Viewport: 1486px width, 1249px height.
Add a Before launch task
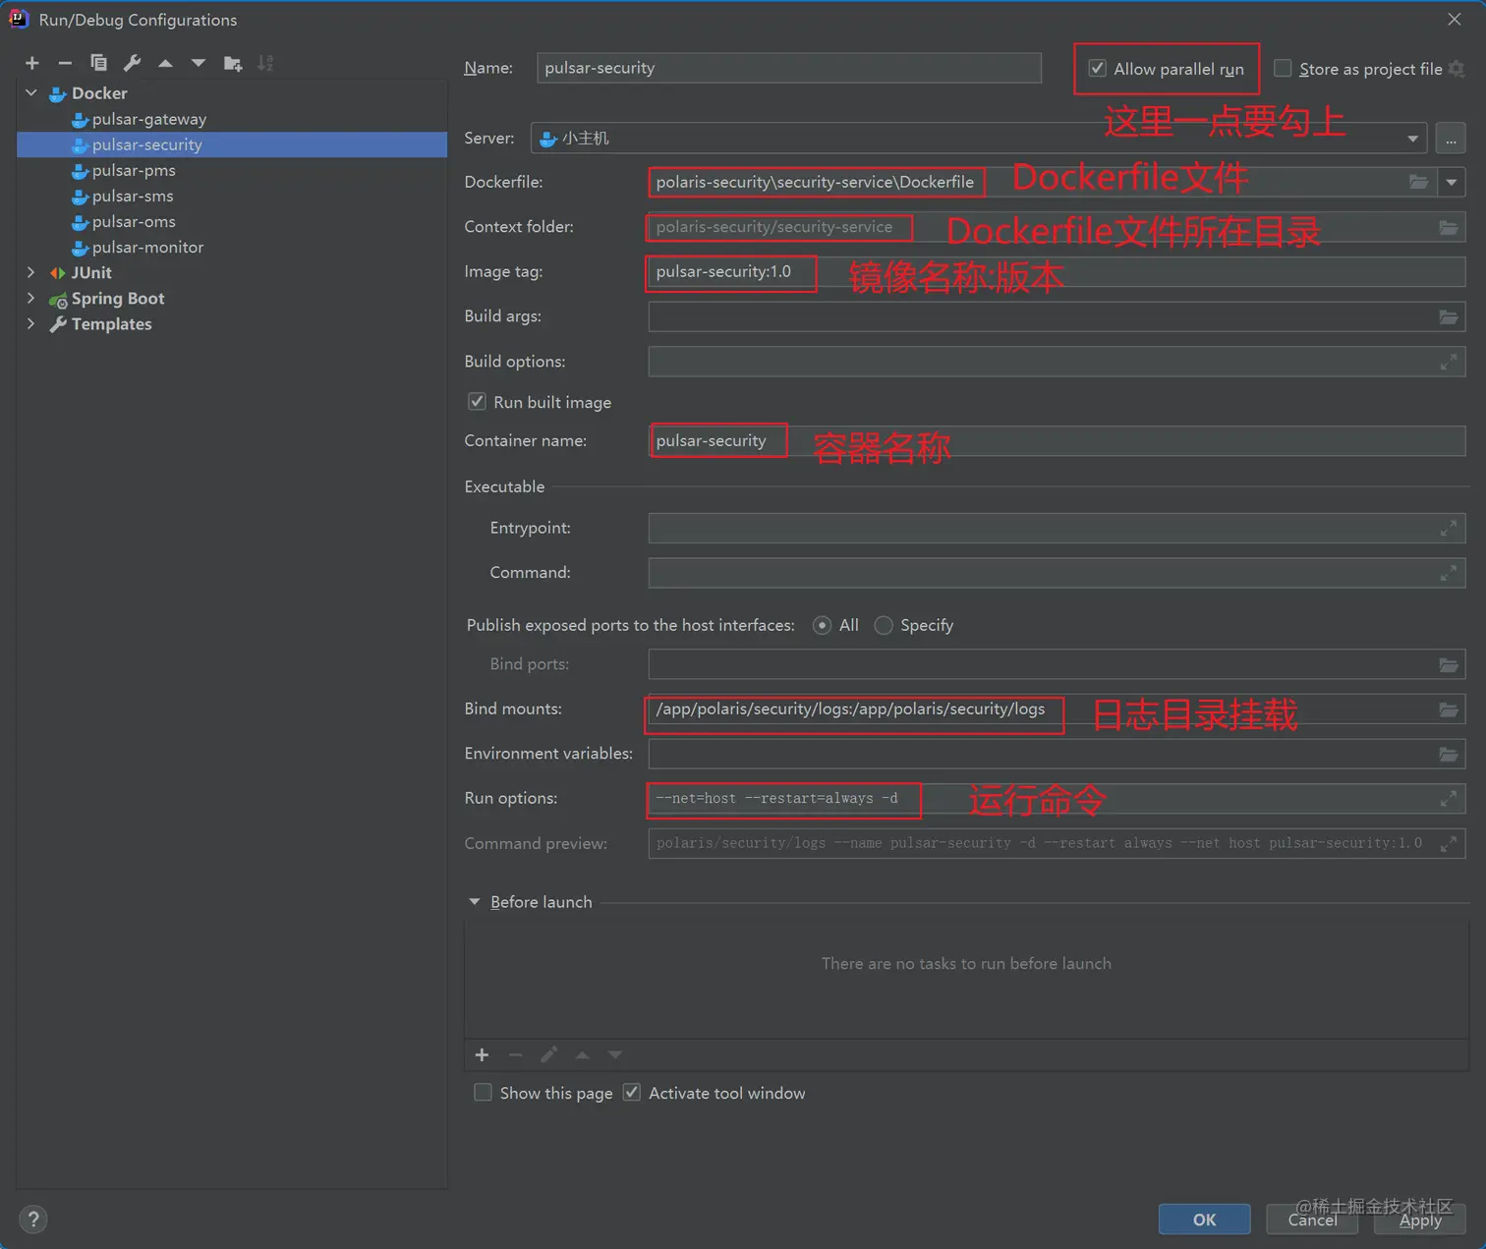point(482,1054)
